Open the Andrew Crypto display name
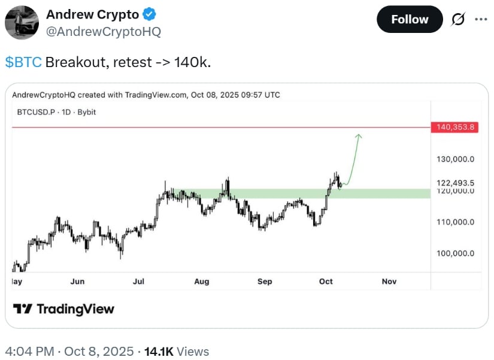 click(x=92, y=14)
